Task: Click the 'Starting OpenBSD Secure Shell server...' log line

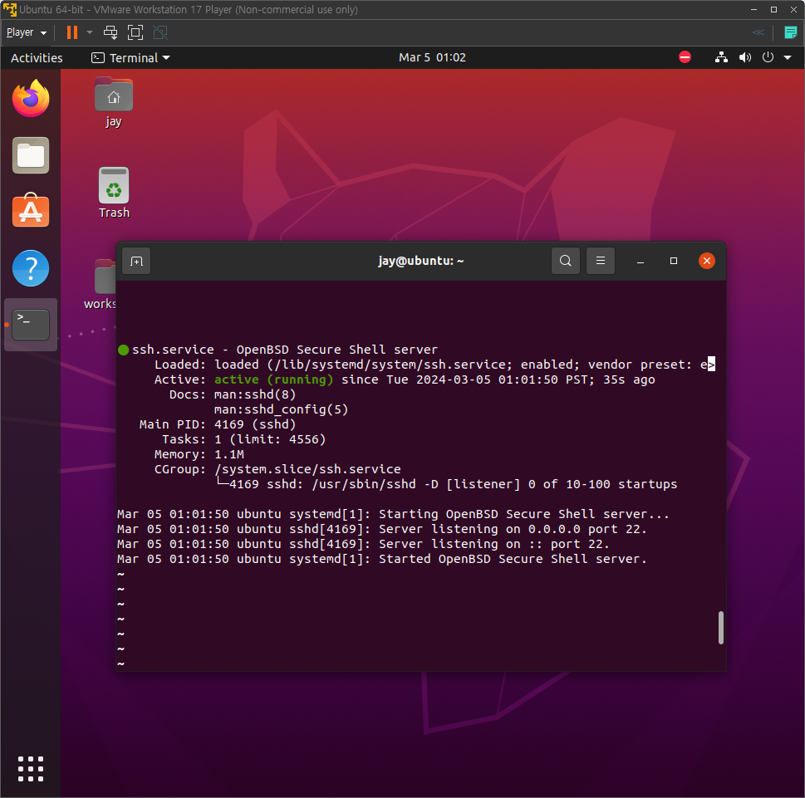Action: pos(393,514)
